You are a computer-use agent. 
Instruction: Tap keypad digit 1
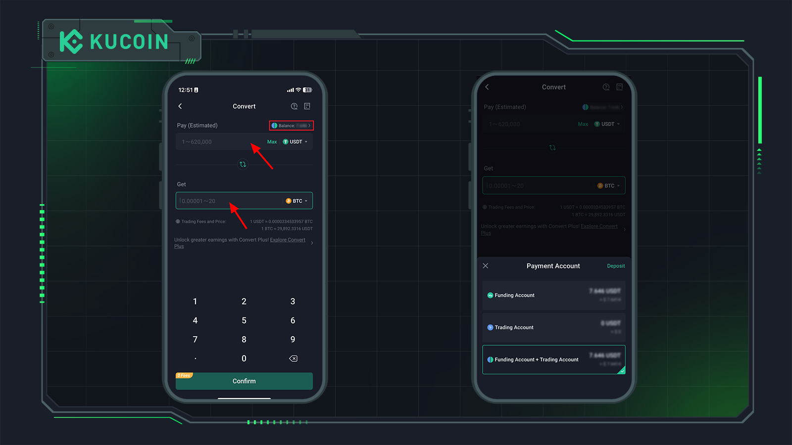pos(195,302)
